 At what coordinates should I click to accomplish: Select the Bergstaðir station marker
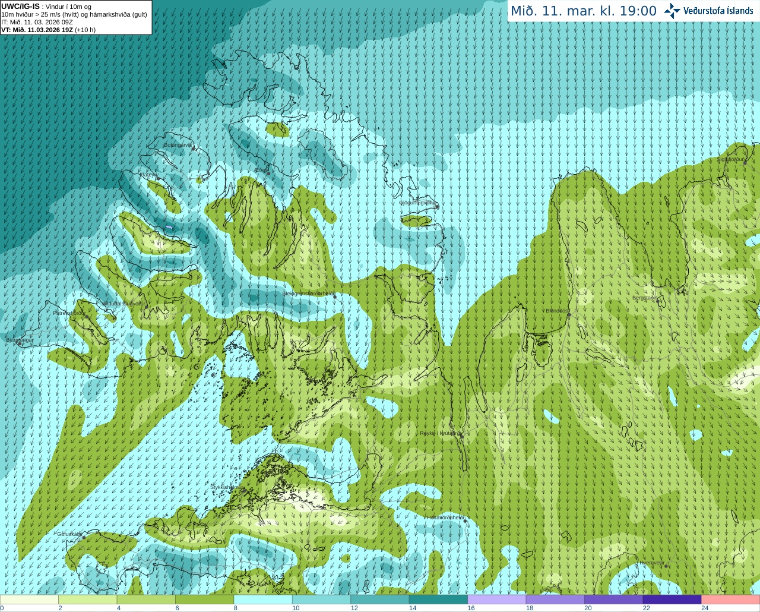(658, 301)
